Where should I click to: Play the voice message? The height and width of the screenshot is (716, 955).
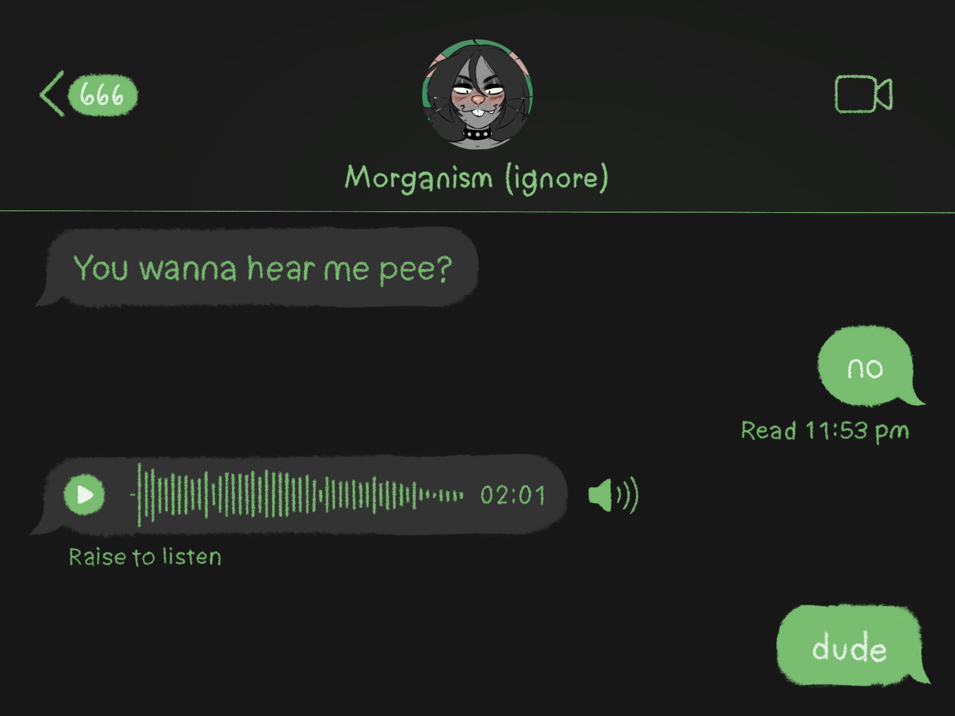tap(84, 495)
